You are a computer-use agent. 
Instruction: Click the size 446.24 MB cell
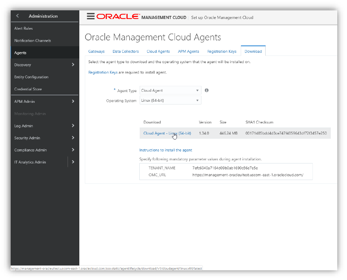pyautogui.click(x=228, y=133)
